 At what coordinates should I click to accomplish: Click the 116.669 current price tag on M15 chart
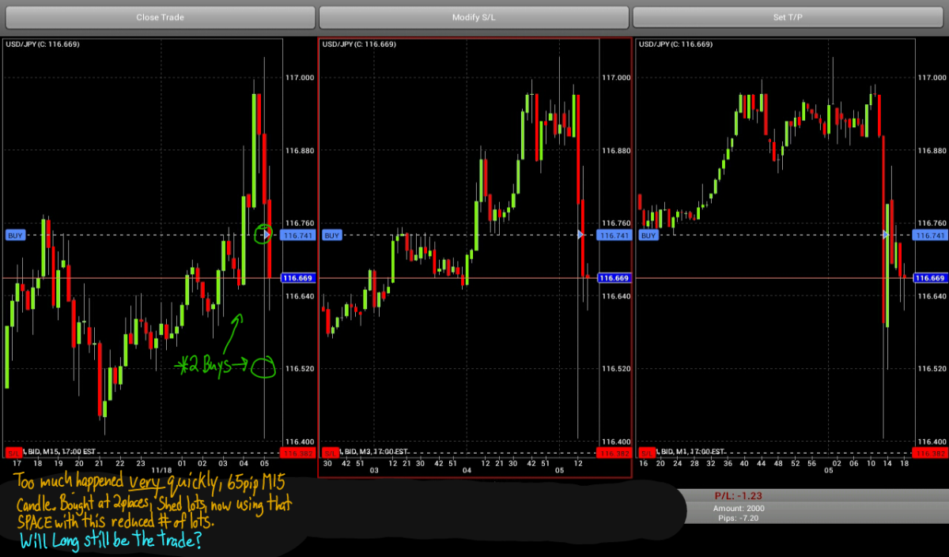[297, 278]
